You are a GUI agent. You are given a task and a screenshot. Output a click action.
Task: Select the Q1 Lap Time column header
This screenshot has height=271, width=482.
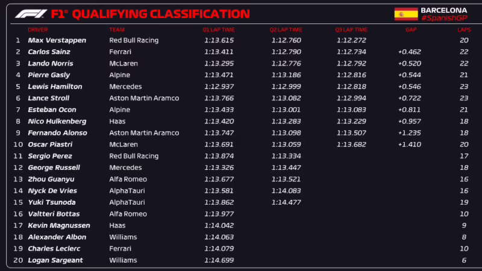(219, 30)
